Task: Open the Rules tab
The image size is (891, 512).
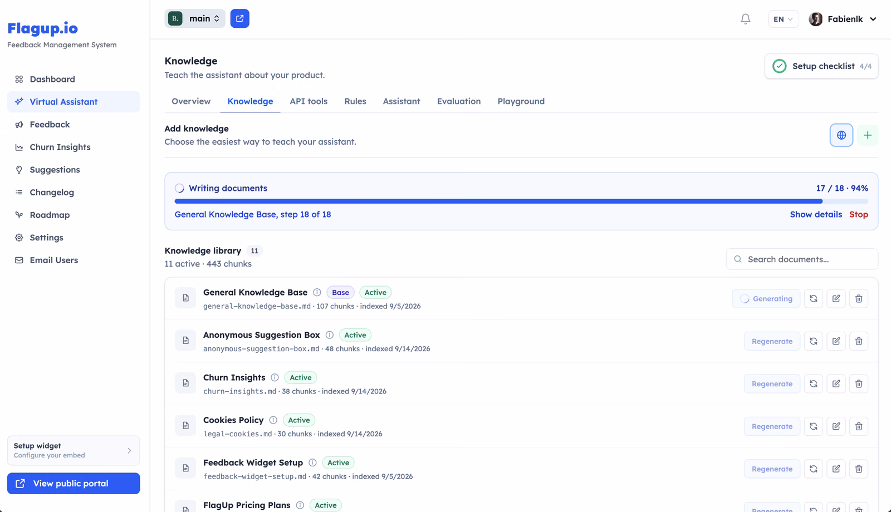Action: tap(355, 101)
